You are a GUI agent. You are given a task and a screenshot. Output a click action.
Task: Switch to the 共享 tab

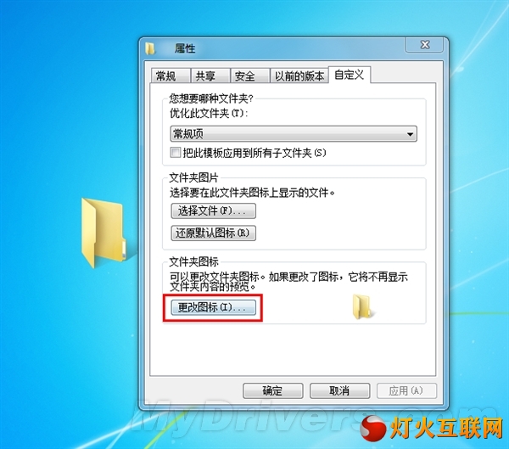point(210,76)
